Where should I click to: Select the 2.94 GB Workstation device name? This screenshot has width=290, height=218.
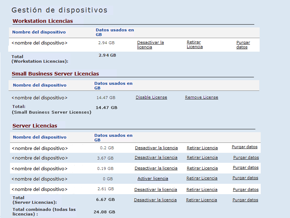(39, 43)
